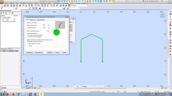Click the Cut scissors icon
Screen dimensions: 172x96
(x=26, y=5)
